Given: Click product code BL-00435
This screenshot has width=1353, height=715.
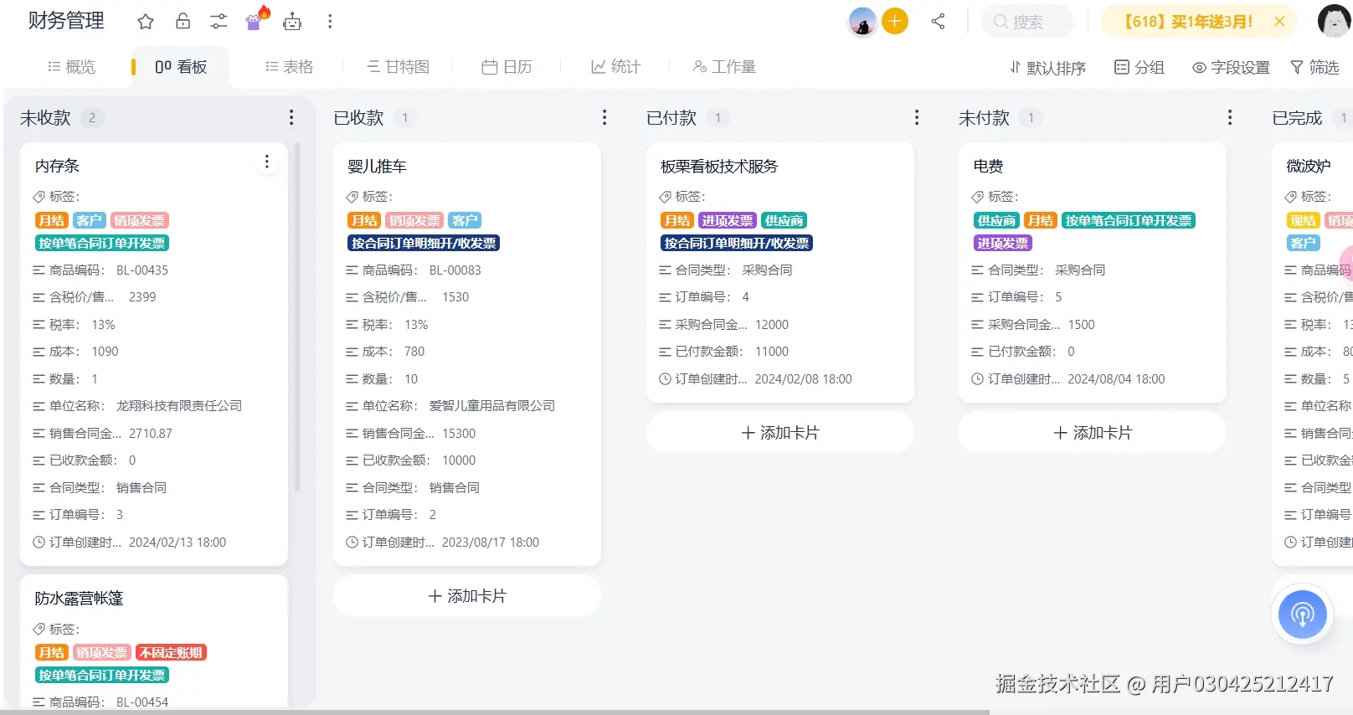Looking at the screenshot, I should coord(142,270).
